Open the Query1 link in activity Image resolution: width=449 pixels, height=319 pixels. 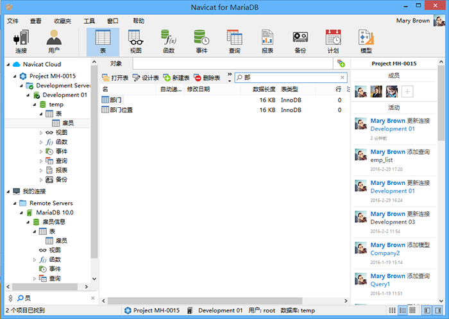(x=380, y=284)
